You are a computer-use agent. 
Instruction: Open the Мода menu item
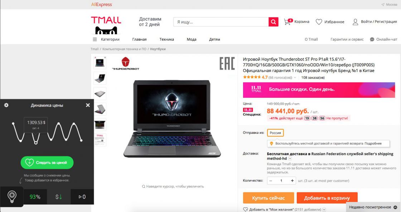point(192,39)
